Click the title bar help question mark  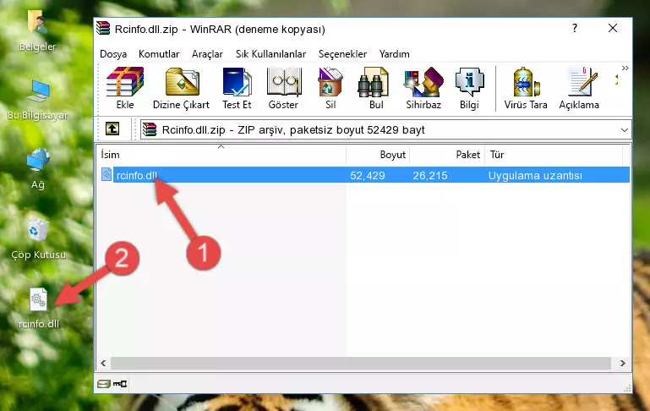(575, 28)
